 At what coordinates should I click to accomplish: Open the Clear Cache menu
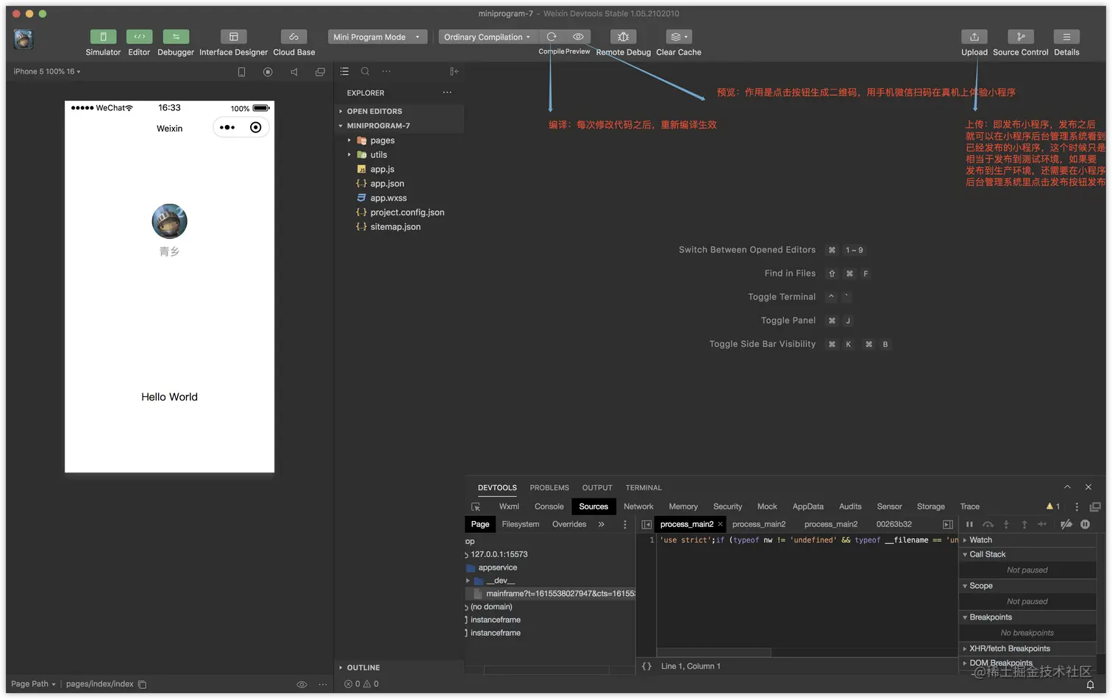[x=678, y=37]
